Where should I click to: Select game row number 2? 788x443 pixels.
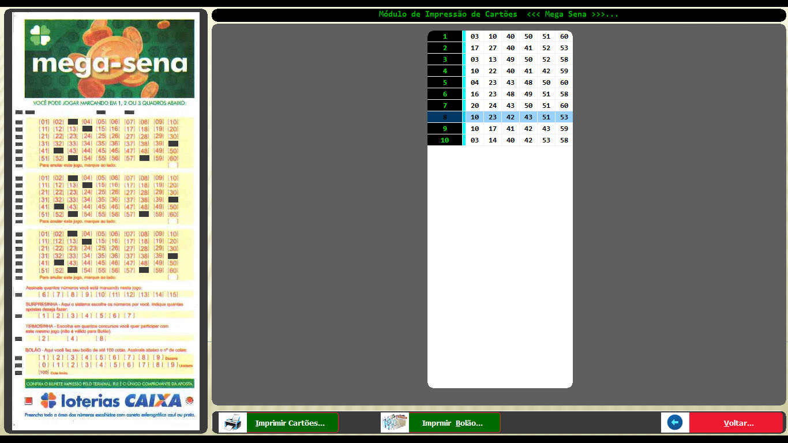pyautogui.click(x=500, y=48)
